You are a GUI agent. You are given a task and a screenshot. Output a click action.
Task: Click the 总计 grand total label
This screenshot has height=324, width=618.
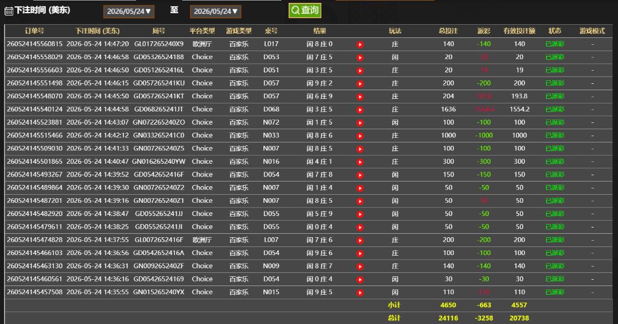[394, 318]
